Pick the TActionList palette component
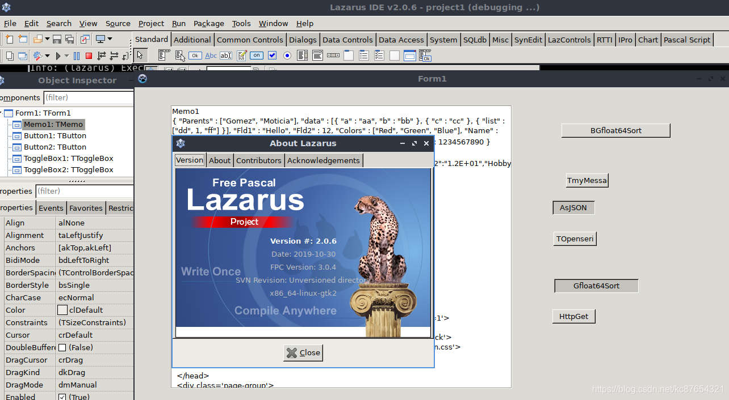The height and width of the screenshot is (400, 729). pos(425,55)
